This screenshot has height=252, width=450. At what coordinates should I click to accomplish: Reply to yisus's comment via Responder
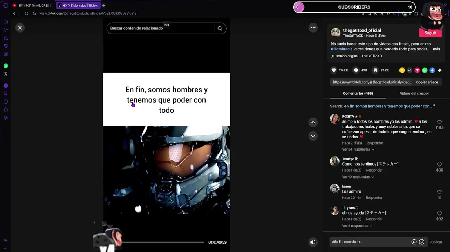point(374,219)
